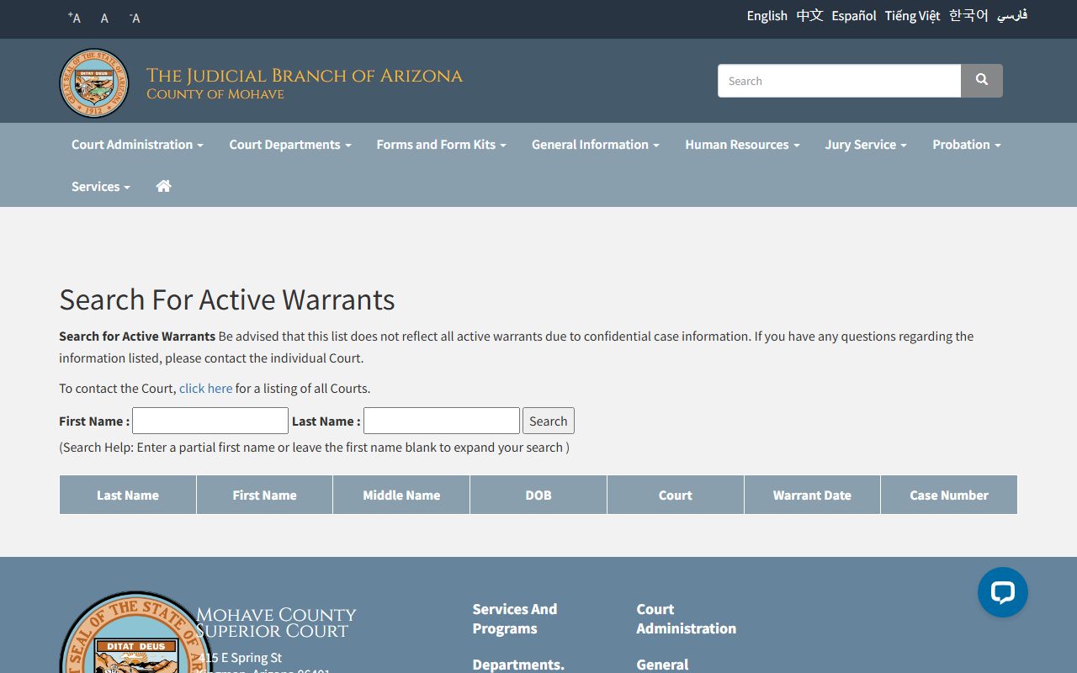Viewport: 1077px width, 673px height.
Task: Focus the Last Name field
Action: pos(442,421)
